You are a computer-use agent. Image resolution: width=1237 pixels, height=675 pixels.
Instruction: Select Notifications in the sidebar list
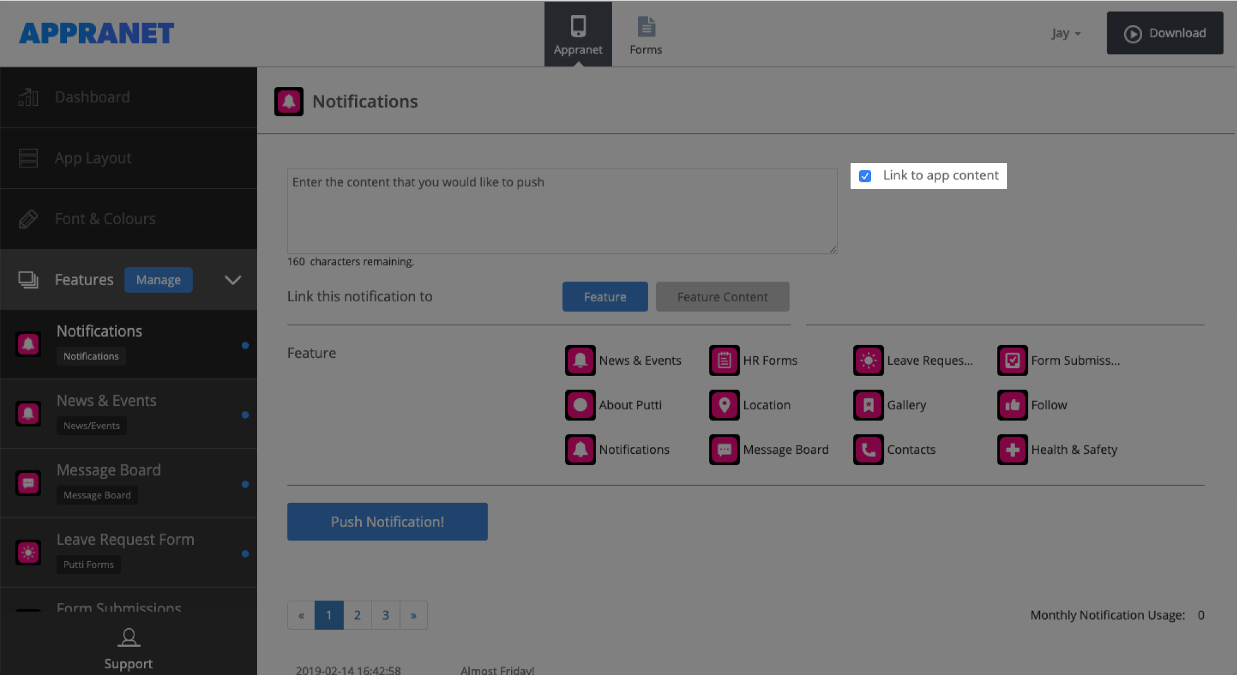click(129, 345)
